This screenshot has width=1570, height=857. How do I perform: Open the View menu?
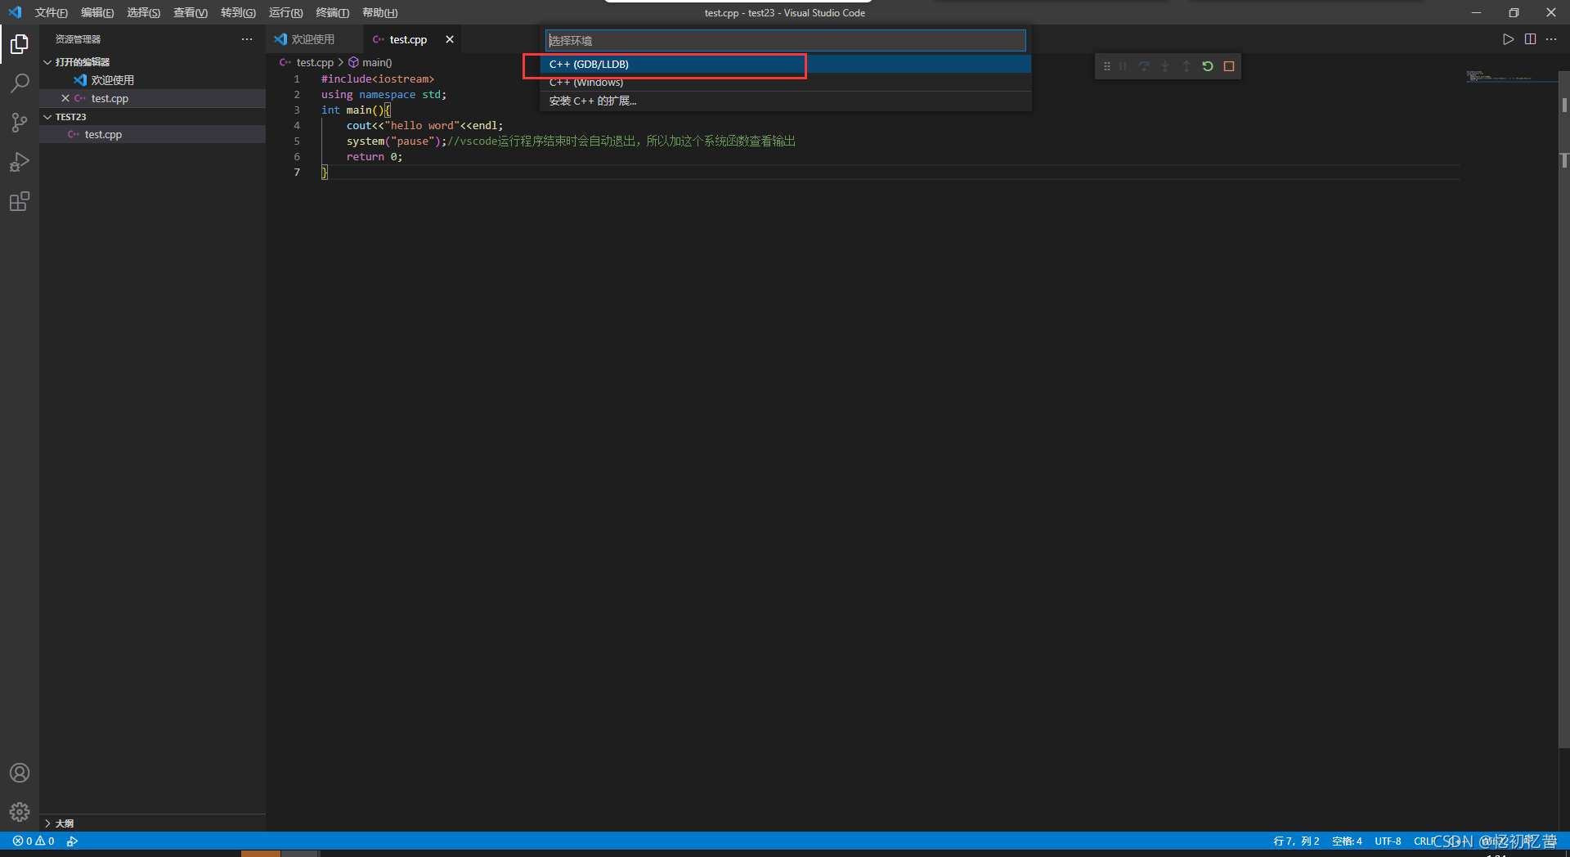191,12
